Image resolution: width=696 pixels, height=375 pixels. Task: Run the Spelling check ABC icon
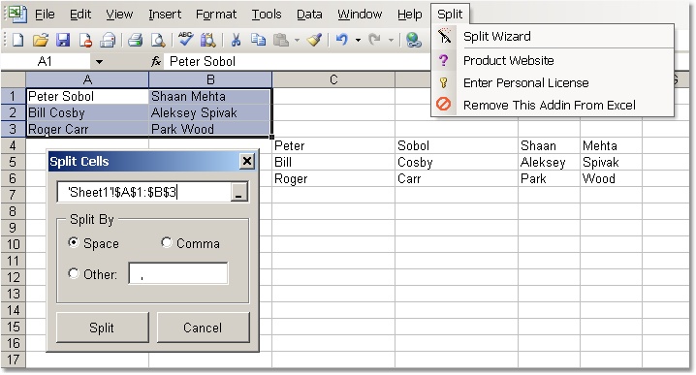coord(185,40)
